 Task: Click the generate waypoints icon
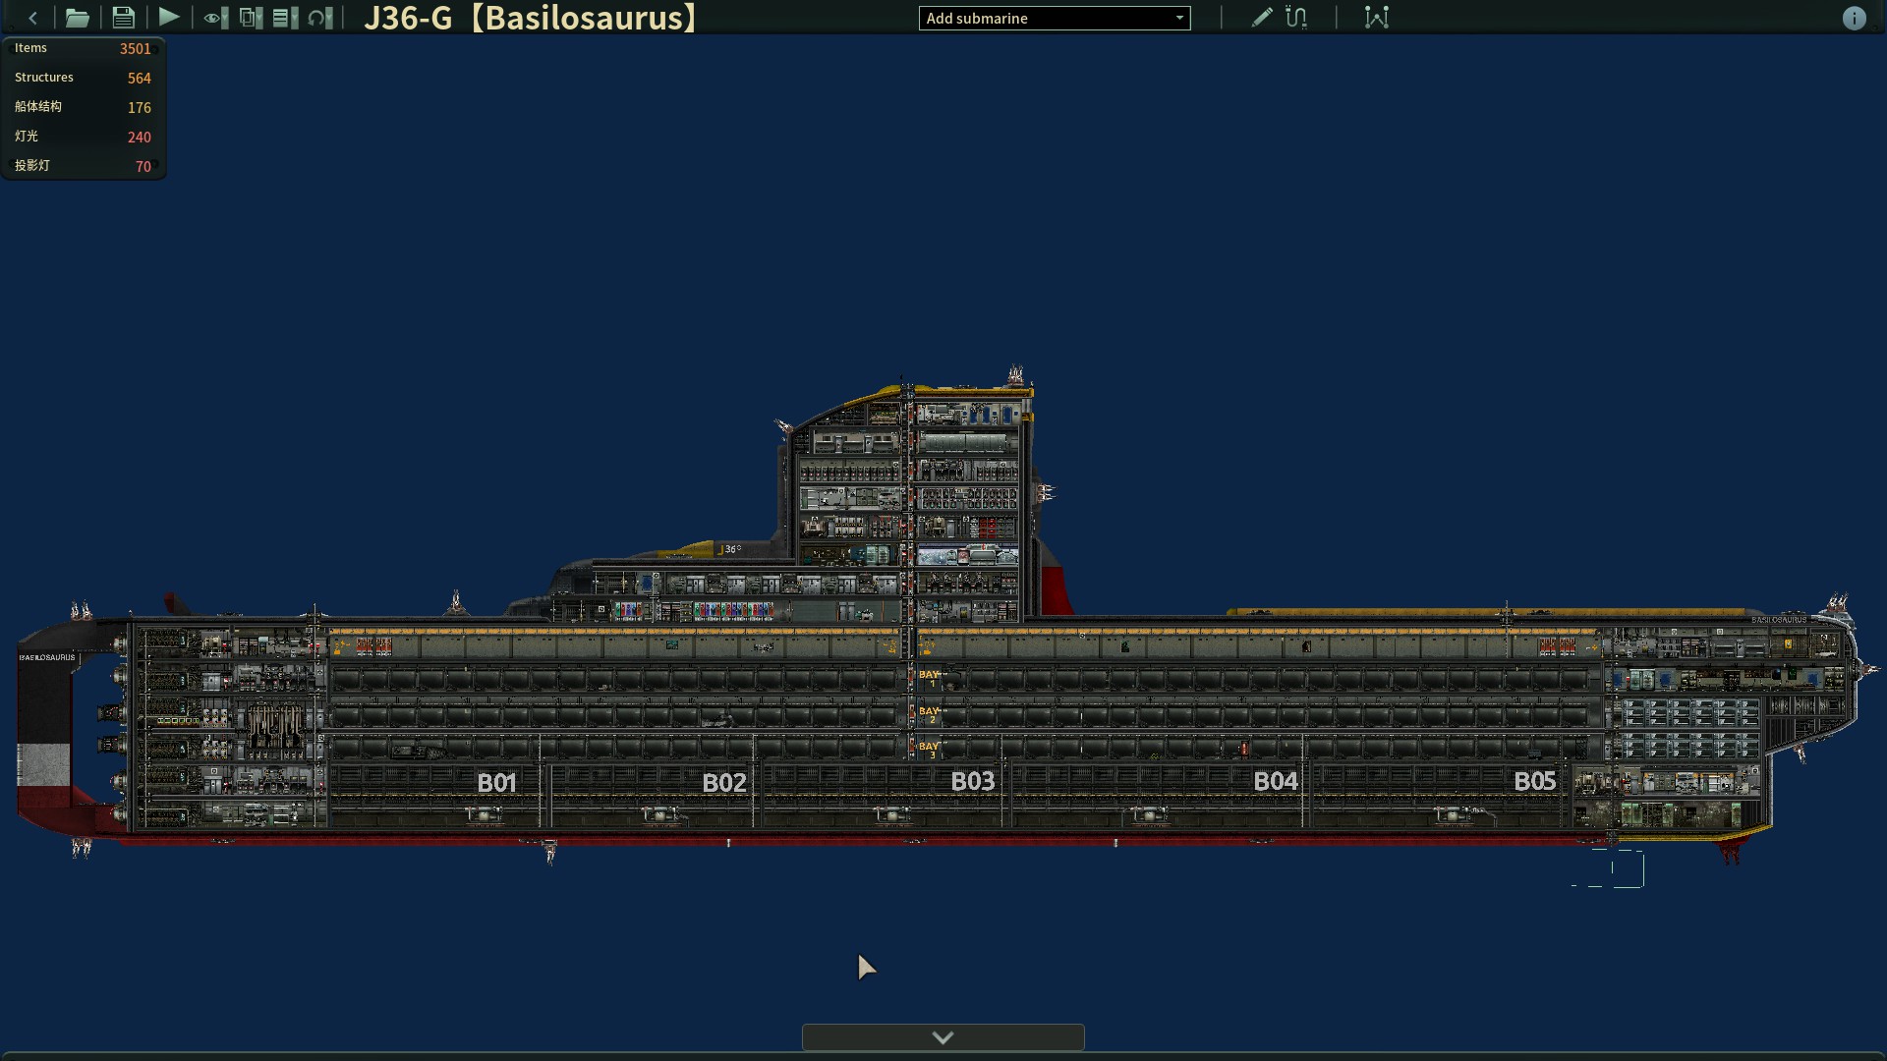[x=1377, y=18]
